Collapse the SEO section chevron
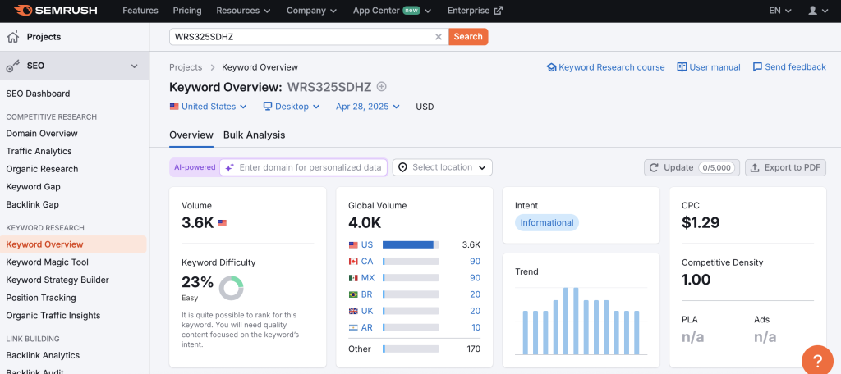The image size is (841, 374). (x=134, y=66)
